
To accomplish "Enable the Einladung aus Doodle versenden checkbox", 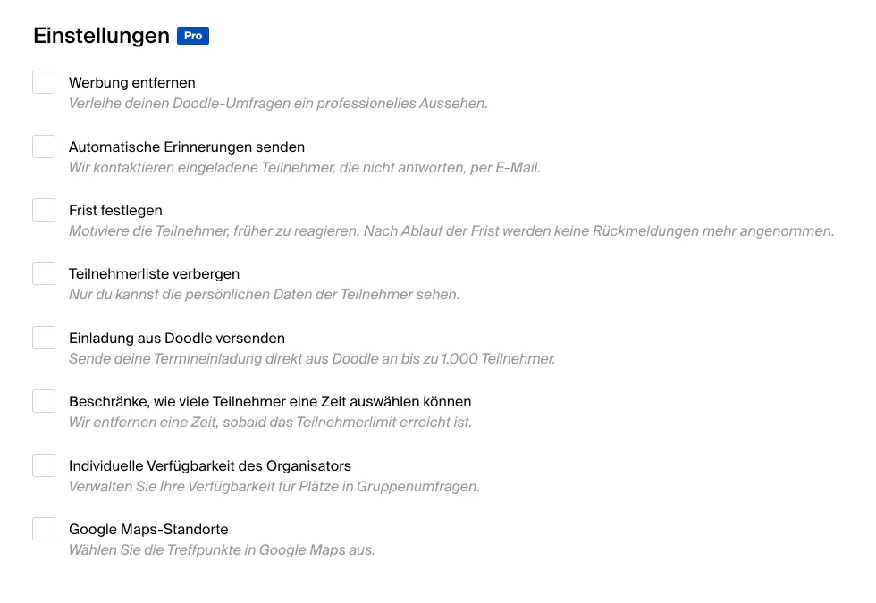I will (x=44, y=338).
